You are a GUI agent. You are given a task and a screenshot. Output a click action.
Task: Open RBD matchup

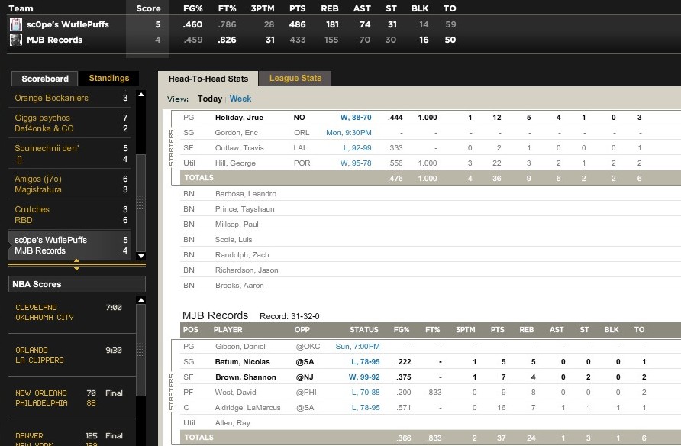click(24, 220)
